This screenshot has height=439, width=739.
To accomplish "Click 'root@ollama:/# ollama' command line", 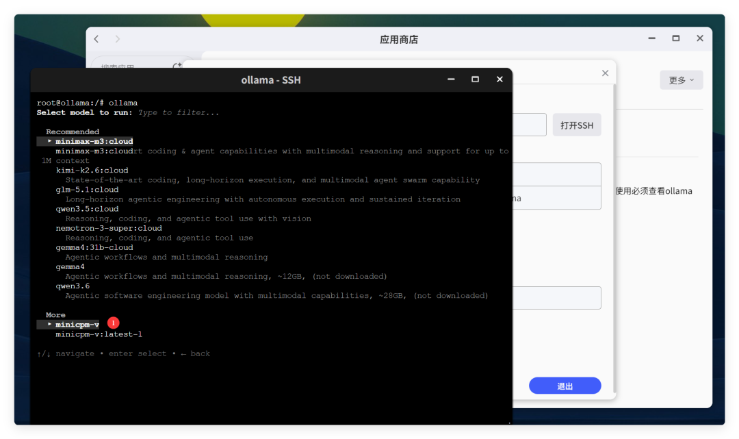I will click(x=87, y=103).
